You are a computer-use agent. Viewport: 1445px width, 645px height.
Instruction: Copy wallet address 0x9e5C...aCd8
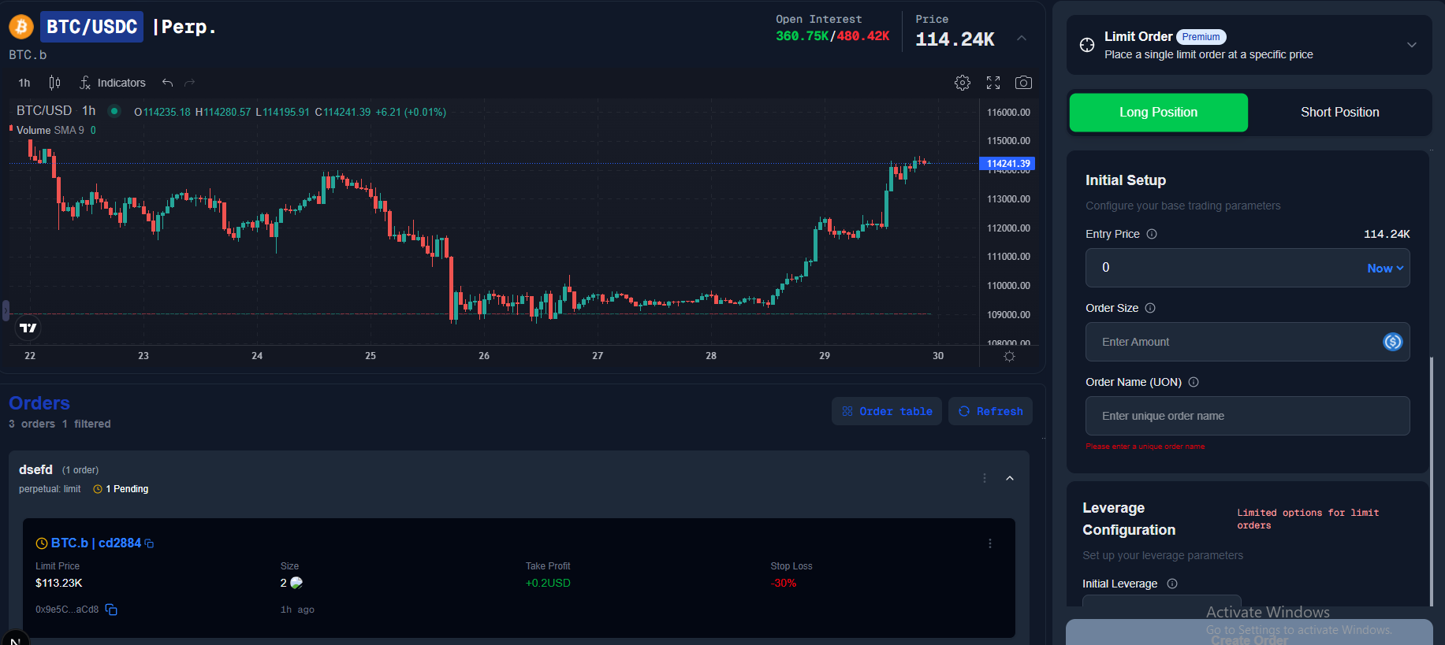(111, 610)
